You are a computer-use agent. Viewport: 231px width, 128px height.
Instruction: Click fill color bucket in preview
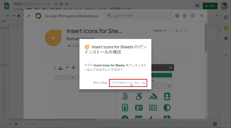pyautogui.click(x=67, y=67)
